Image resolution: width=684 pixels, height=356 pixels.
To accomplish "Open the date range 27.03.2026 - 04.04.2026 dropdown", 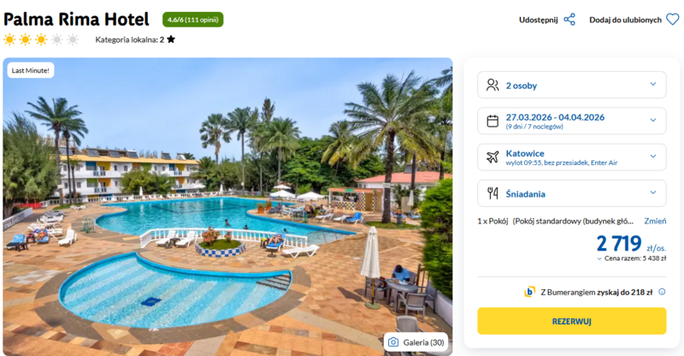I will 571,121.
